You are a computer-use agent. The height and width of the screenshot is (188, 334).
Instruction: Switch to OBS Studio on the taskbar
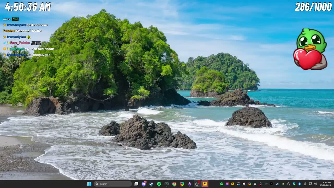pos(197,184)
